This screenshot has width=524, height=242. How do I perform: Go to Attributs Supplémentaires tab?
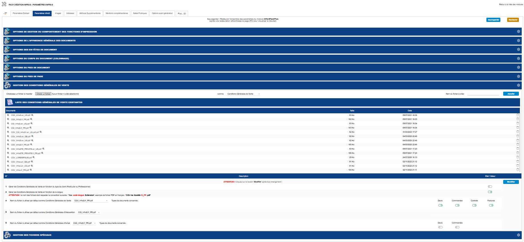(x=90, y=13)
